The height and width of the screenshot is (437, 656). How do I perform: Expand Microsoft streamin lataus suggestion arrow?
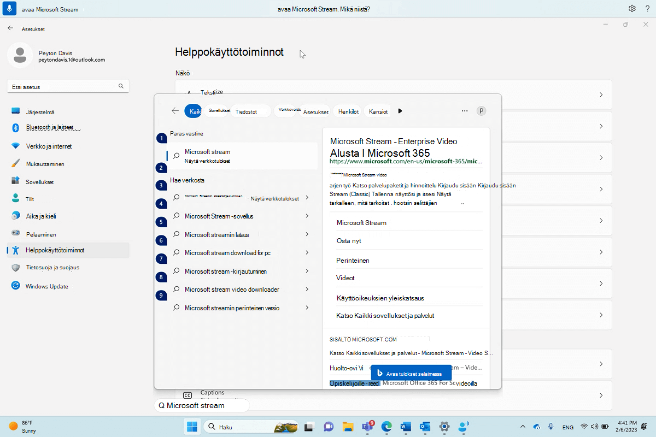point(307,234)
